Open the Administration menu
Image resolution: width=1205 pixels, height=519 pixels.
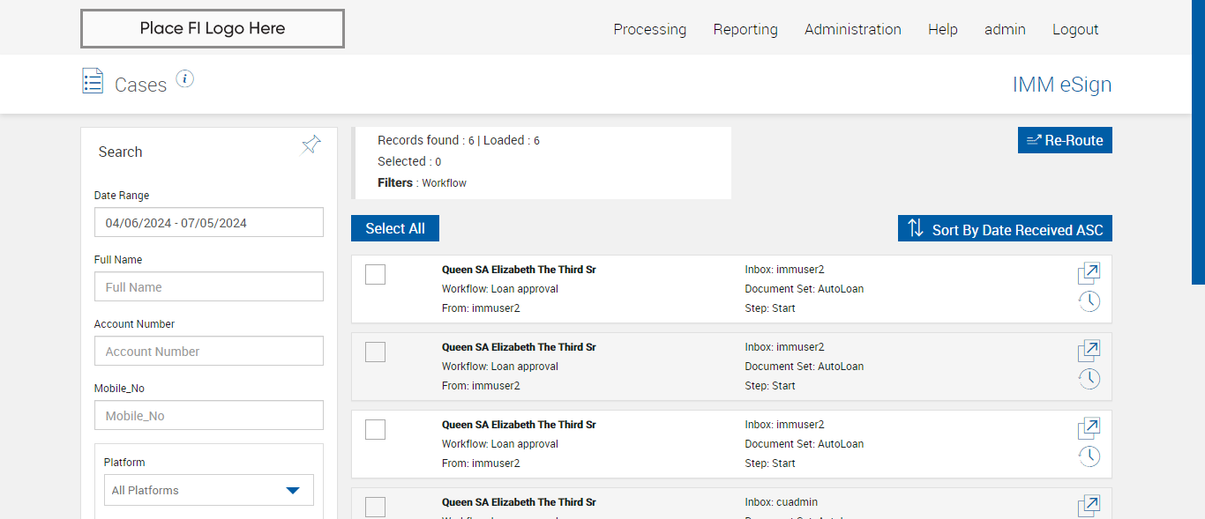click(x=852, y=29)
